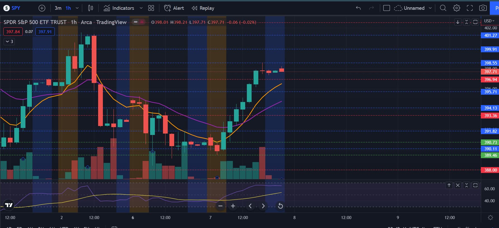Click the latest red candle near 397.71
The width and height of the screenshot is (499, 228).
click(282, 70)
